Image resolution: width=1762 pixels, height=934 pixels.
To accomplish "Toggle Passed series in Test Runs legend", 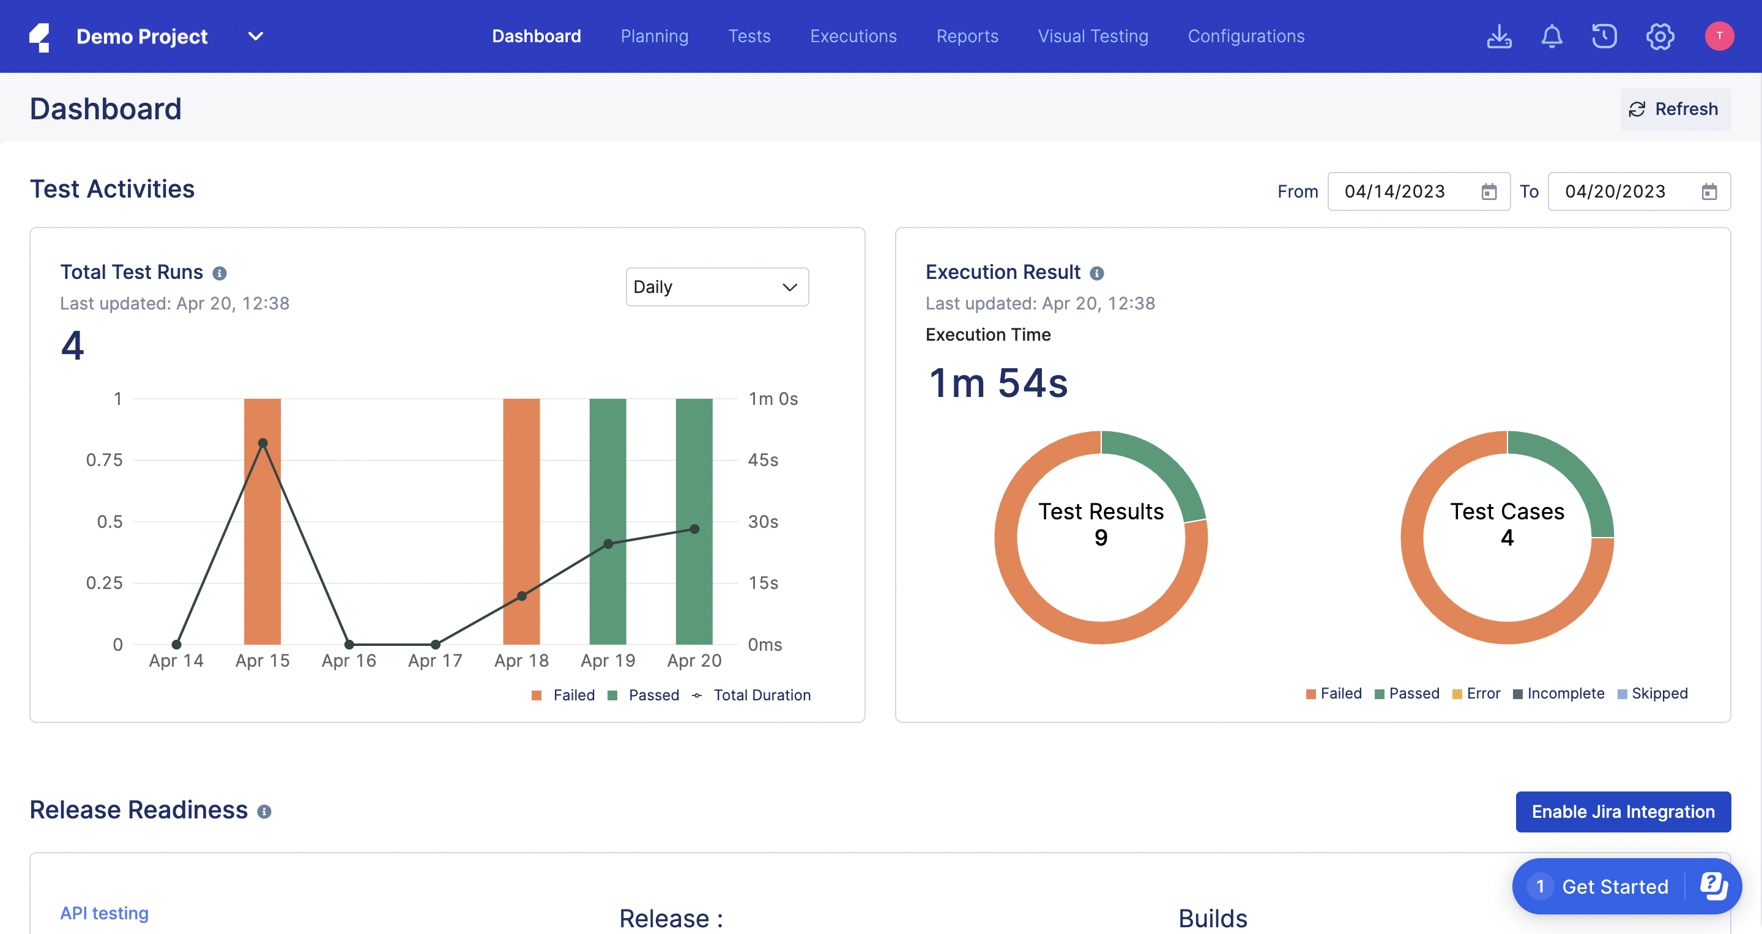I will [644, 695].
